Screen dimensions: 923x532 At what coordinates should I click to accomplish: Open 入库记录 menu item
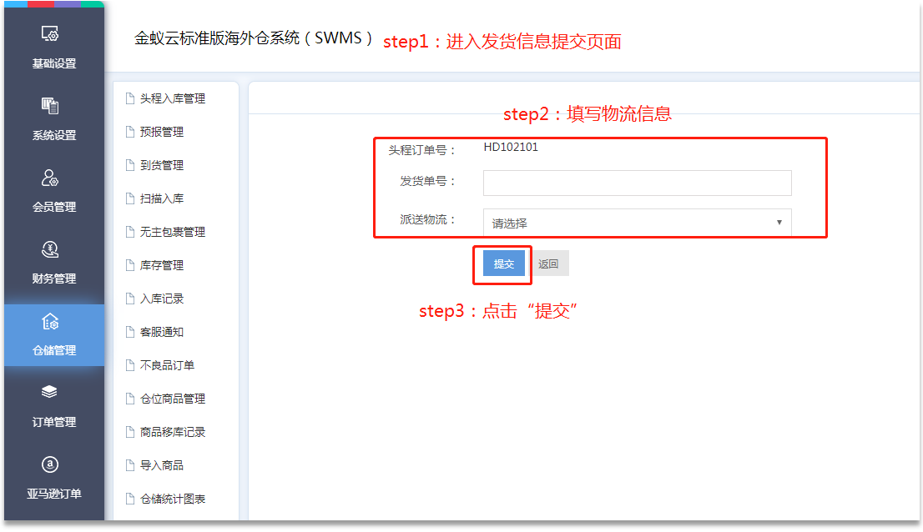pyautogui.click(x=162, y=299)
